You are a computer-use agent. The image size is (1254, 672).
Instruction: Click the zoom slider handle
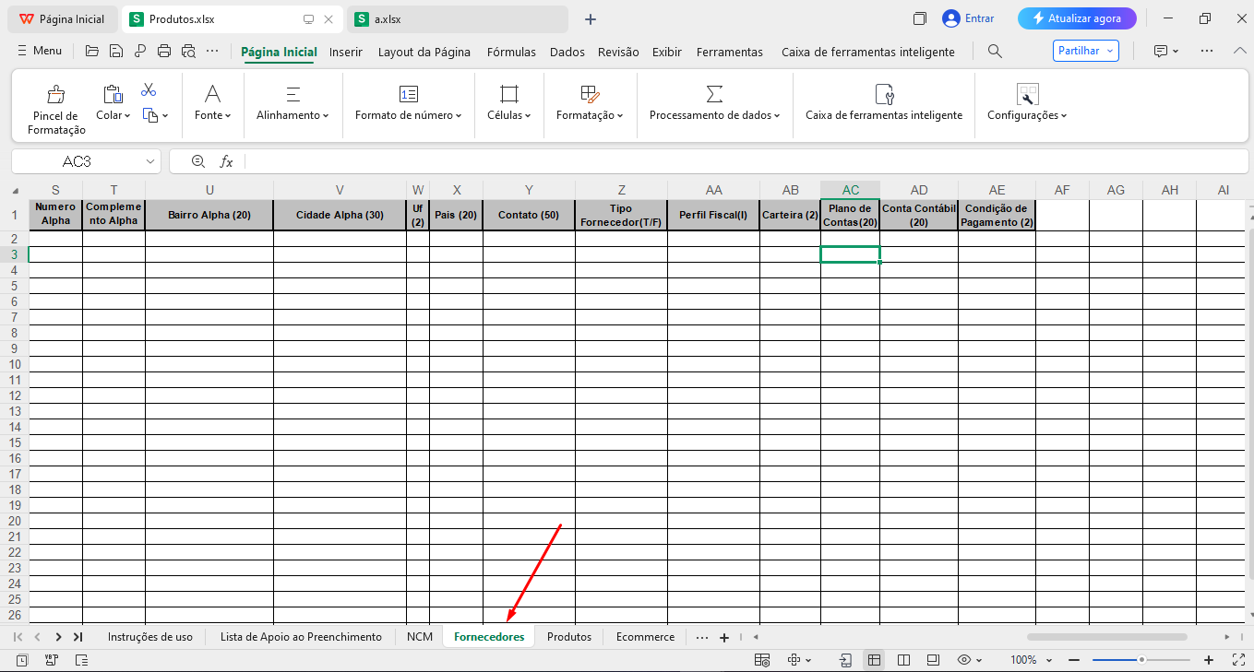pos(1141,660)
